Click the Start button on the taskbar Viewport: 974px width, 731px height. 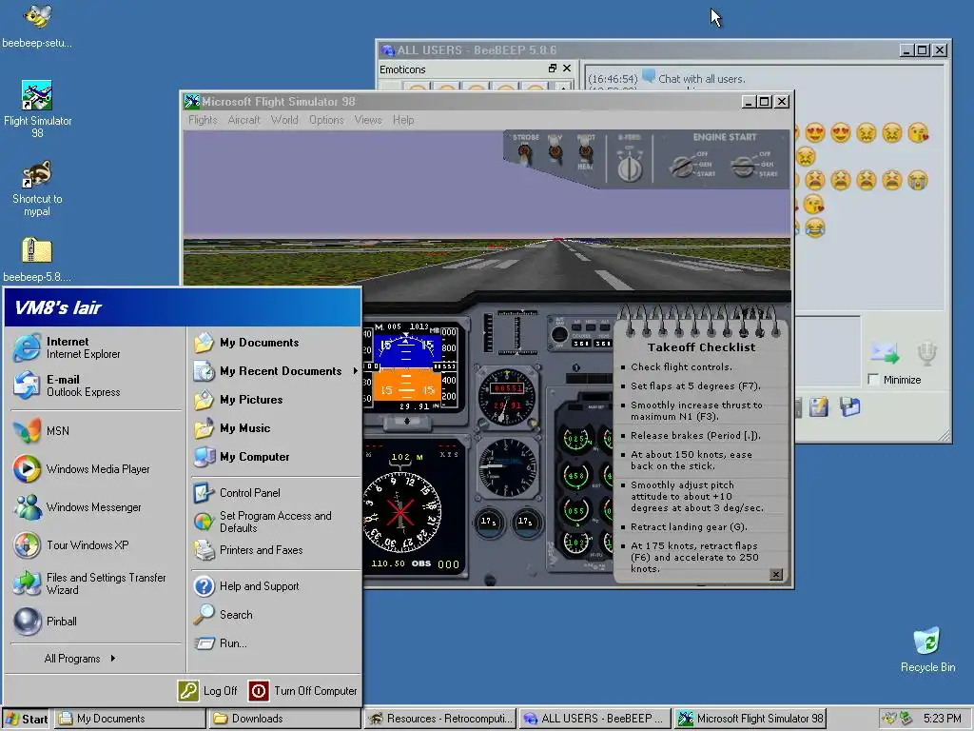(x=26, y=719)
